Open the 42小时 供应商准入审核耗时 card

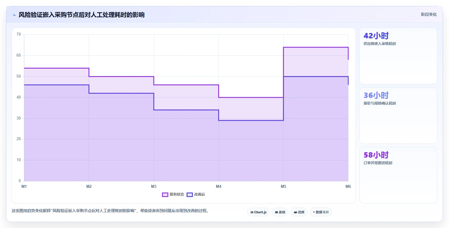click(x=398, y=56)
